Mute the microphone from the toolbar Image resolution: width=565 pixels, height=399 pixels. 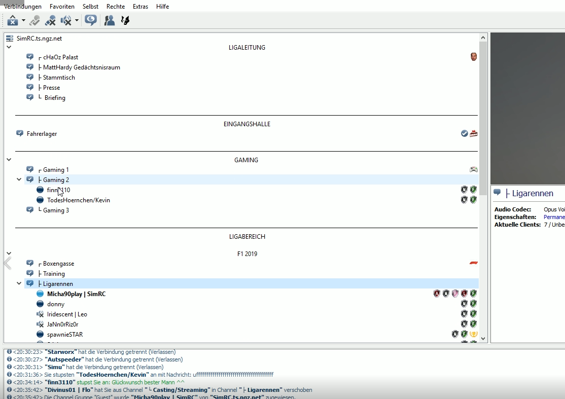click(50, 20)
